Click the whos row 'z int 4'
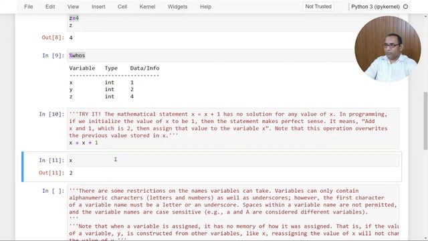Viewport: 428px width, 241px height. (x=101, y=96)
